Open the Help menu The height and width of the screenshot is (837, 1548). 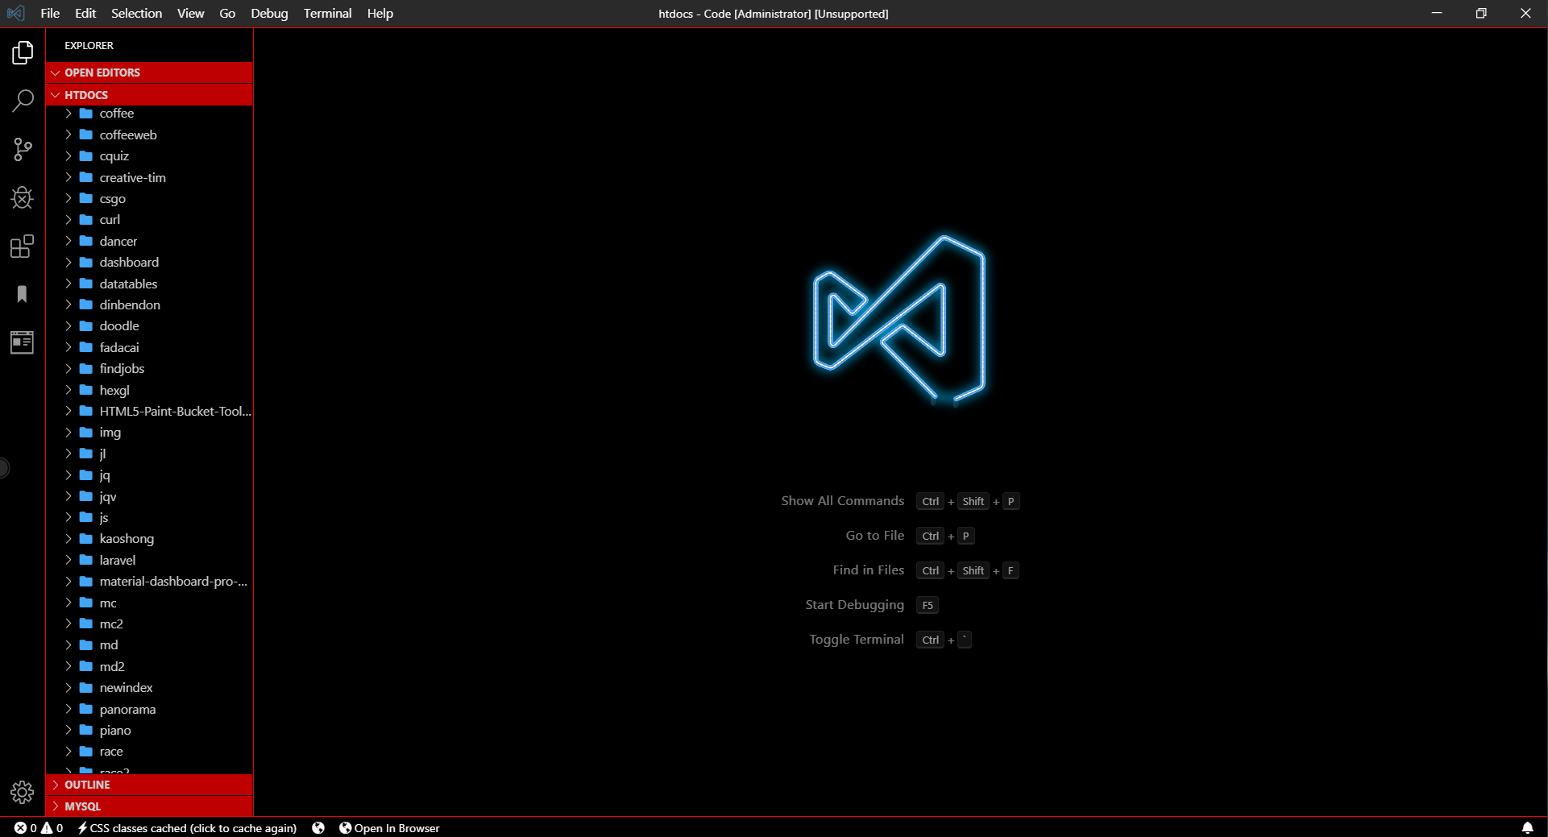pos(380,14)
